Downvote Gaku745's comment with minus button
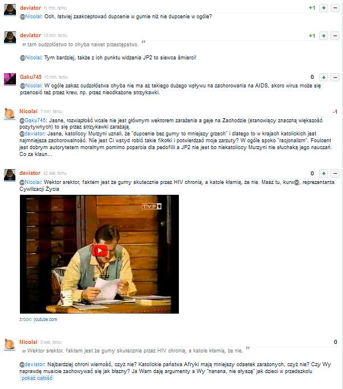343x389 pixels. 335,77
